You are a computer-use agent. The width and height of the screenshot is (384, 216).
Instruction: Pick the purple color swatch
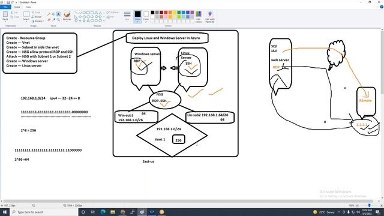click(x=192, y=12)
